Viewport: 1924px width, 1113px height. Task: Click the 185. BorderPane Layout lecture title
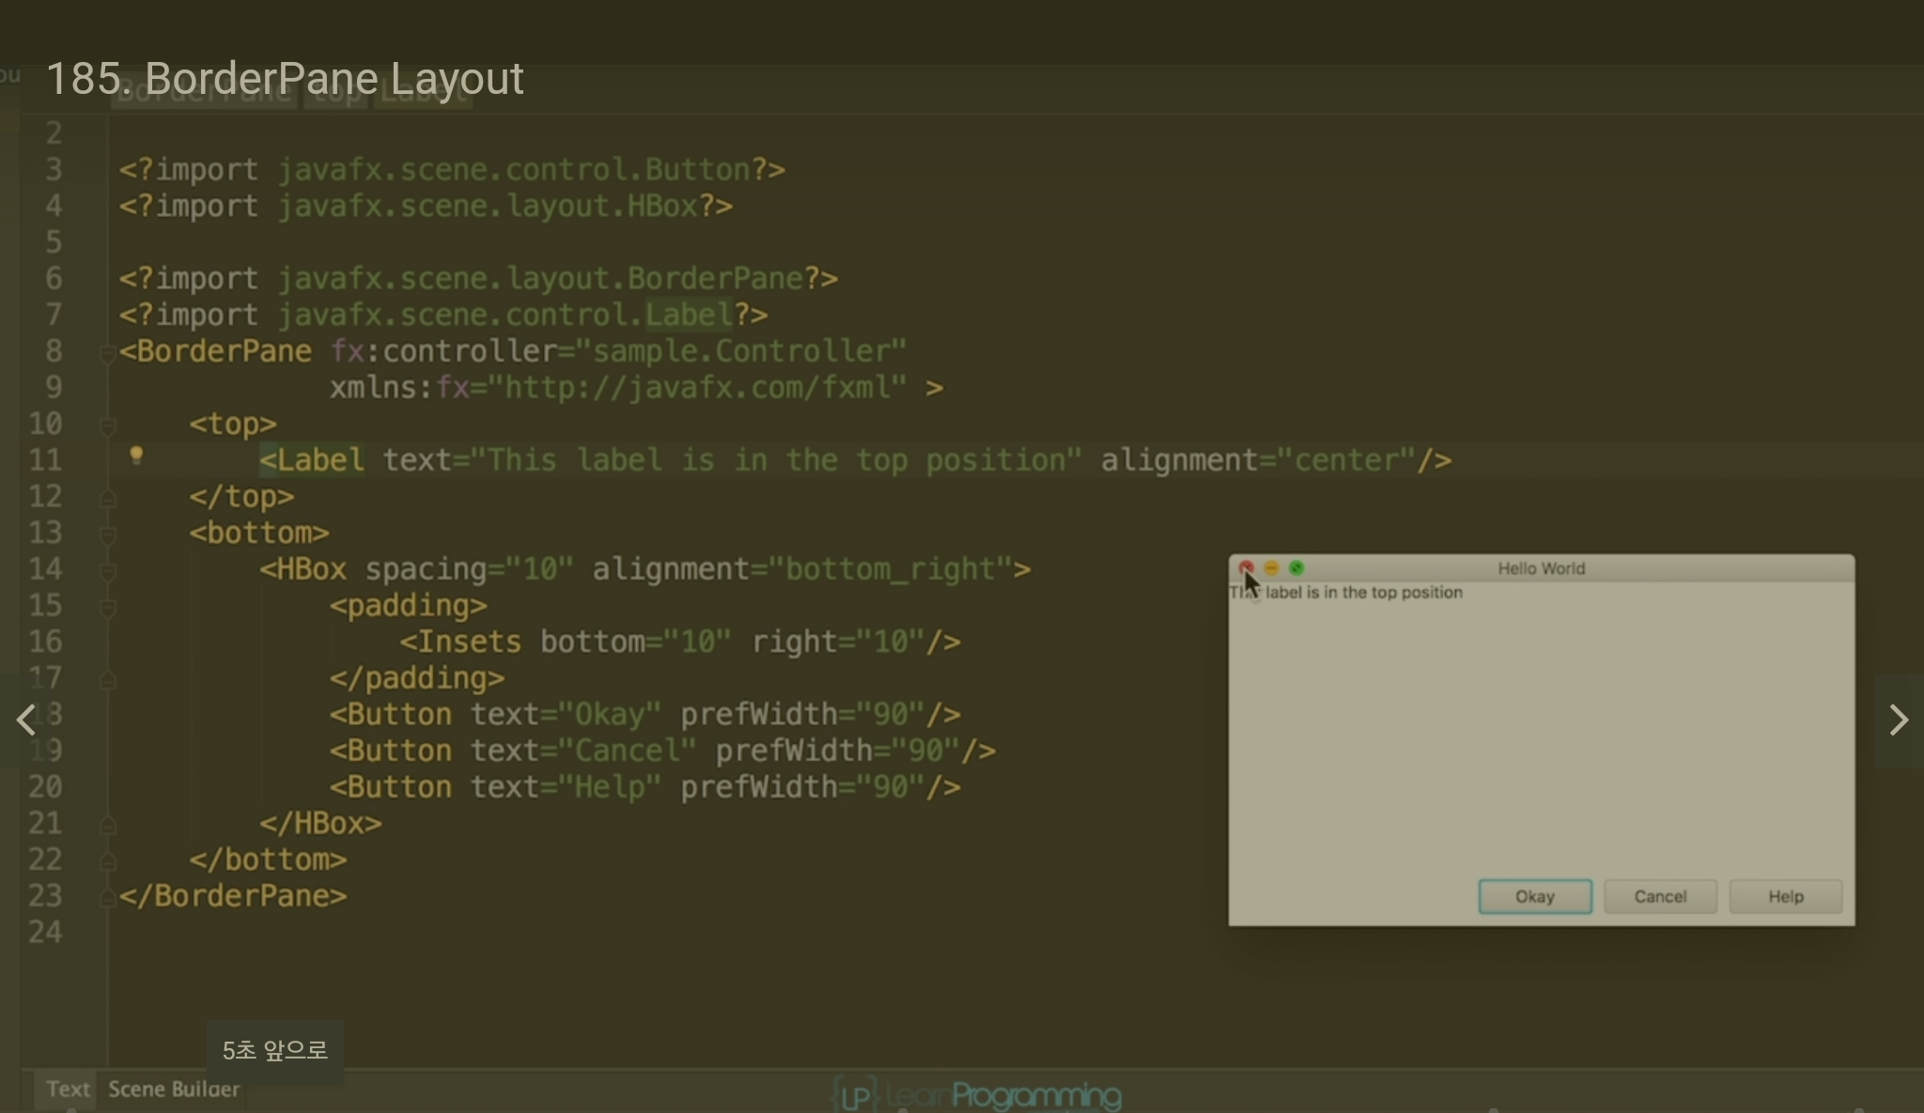pyautogui.click(x=285, y=79)
